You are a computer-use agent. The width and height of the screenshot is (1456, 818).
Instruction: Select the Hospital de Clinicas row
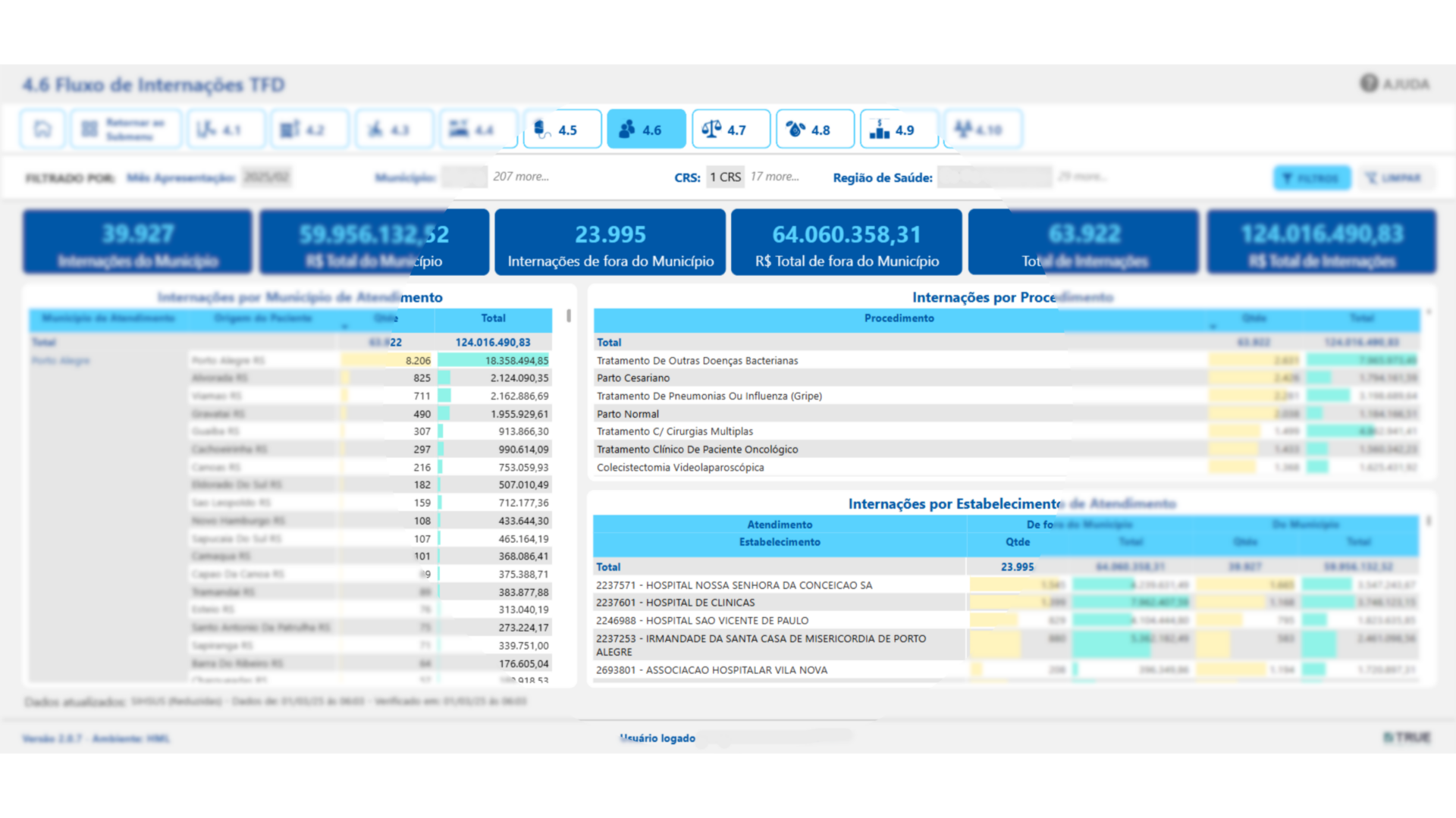click(x=700, y=603)
